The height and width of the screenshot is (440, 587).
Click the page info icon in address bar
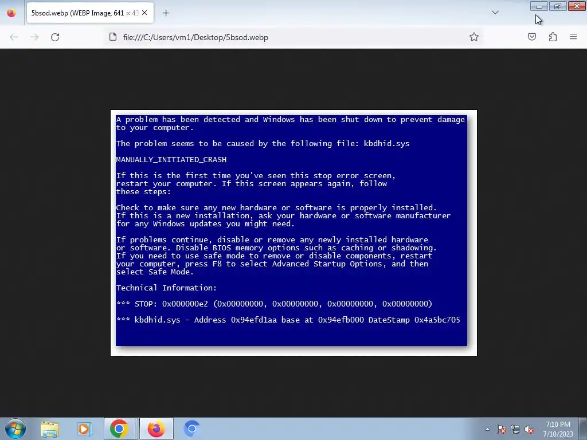click(x=113, y=37)
